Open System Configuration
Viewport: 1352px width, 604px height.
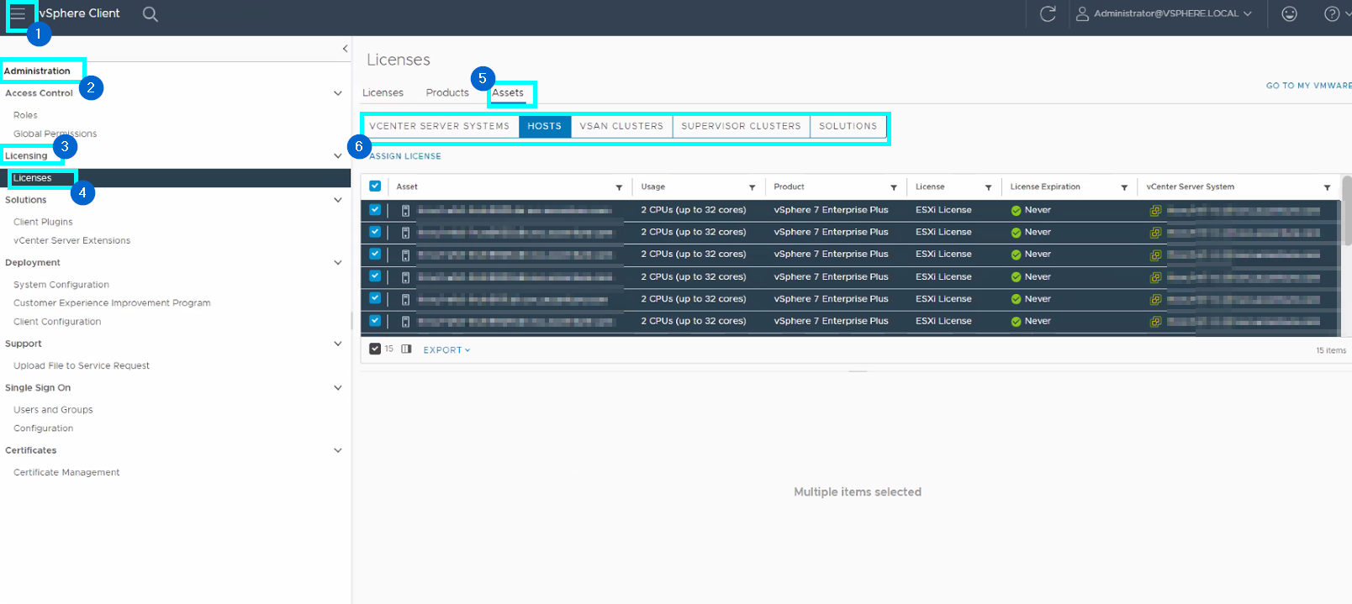[x=61, y=285]
